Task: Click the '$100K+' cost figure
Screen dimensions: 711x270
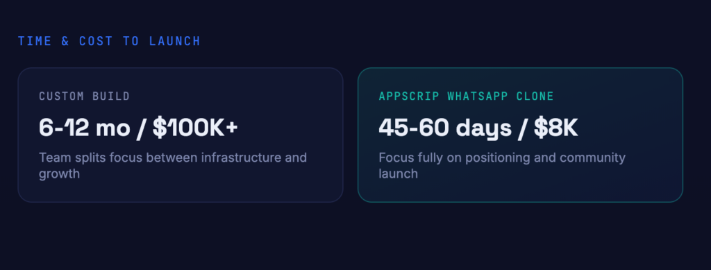Action: tap(195, 128)
